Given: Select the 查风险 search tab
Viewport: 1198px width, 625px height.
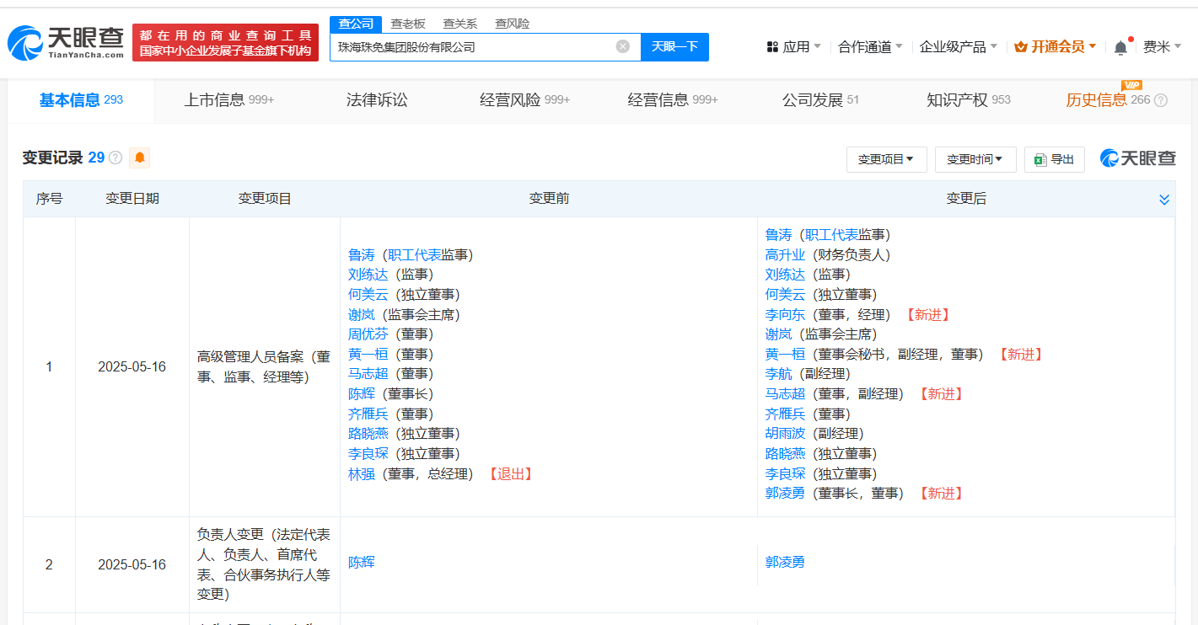Looking at the screenshot, I should click(x=513, y=24).
